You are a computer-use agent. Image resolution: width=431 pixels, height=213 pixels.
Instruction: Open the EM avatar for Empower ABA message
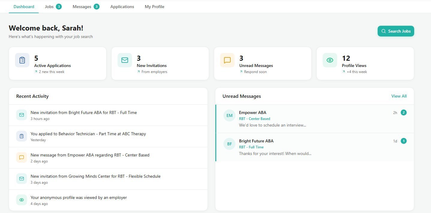pyautogui.click(x=229, y=115)
